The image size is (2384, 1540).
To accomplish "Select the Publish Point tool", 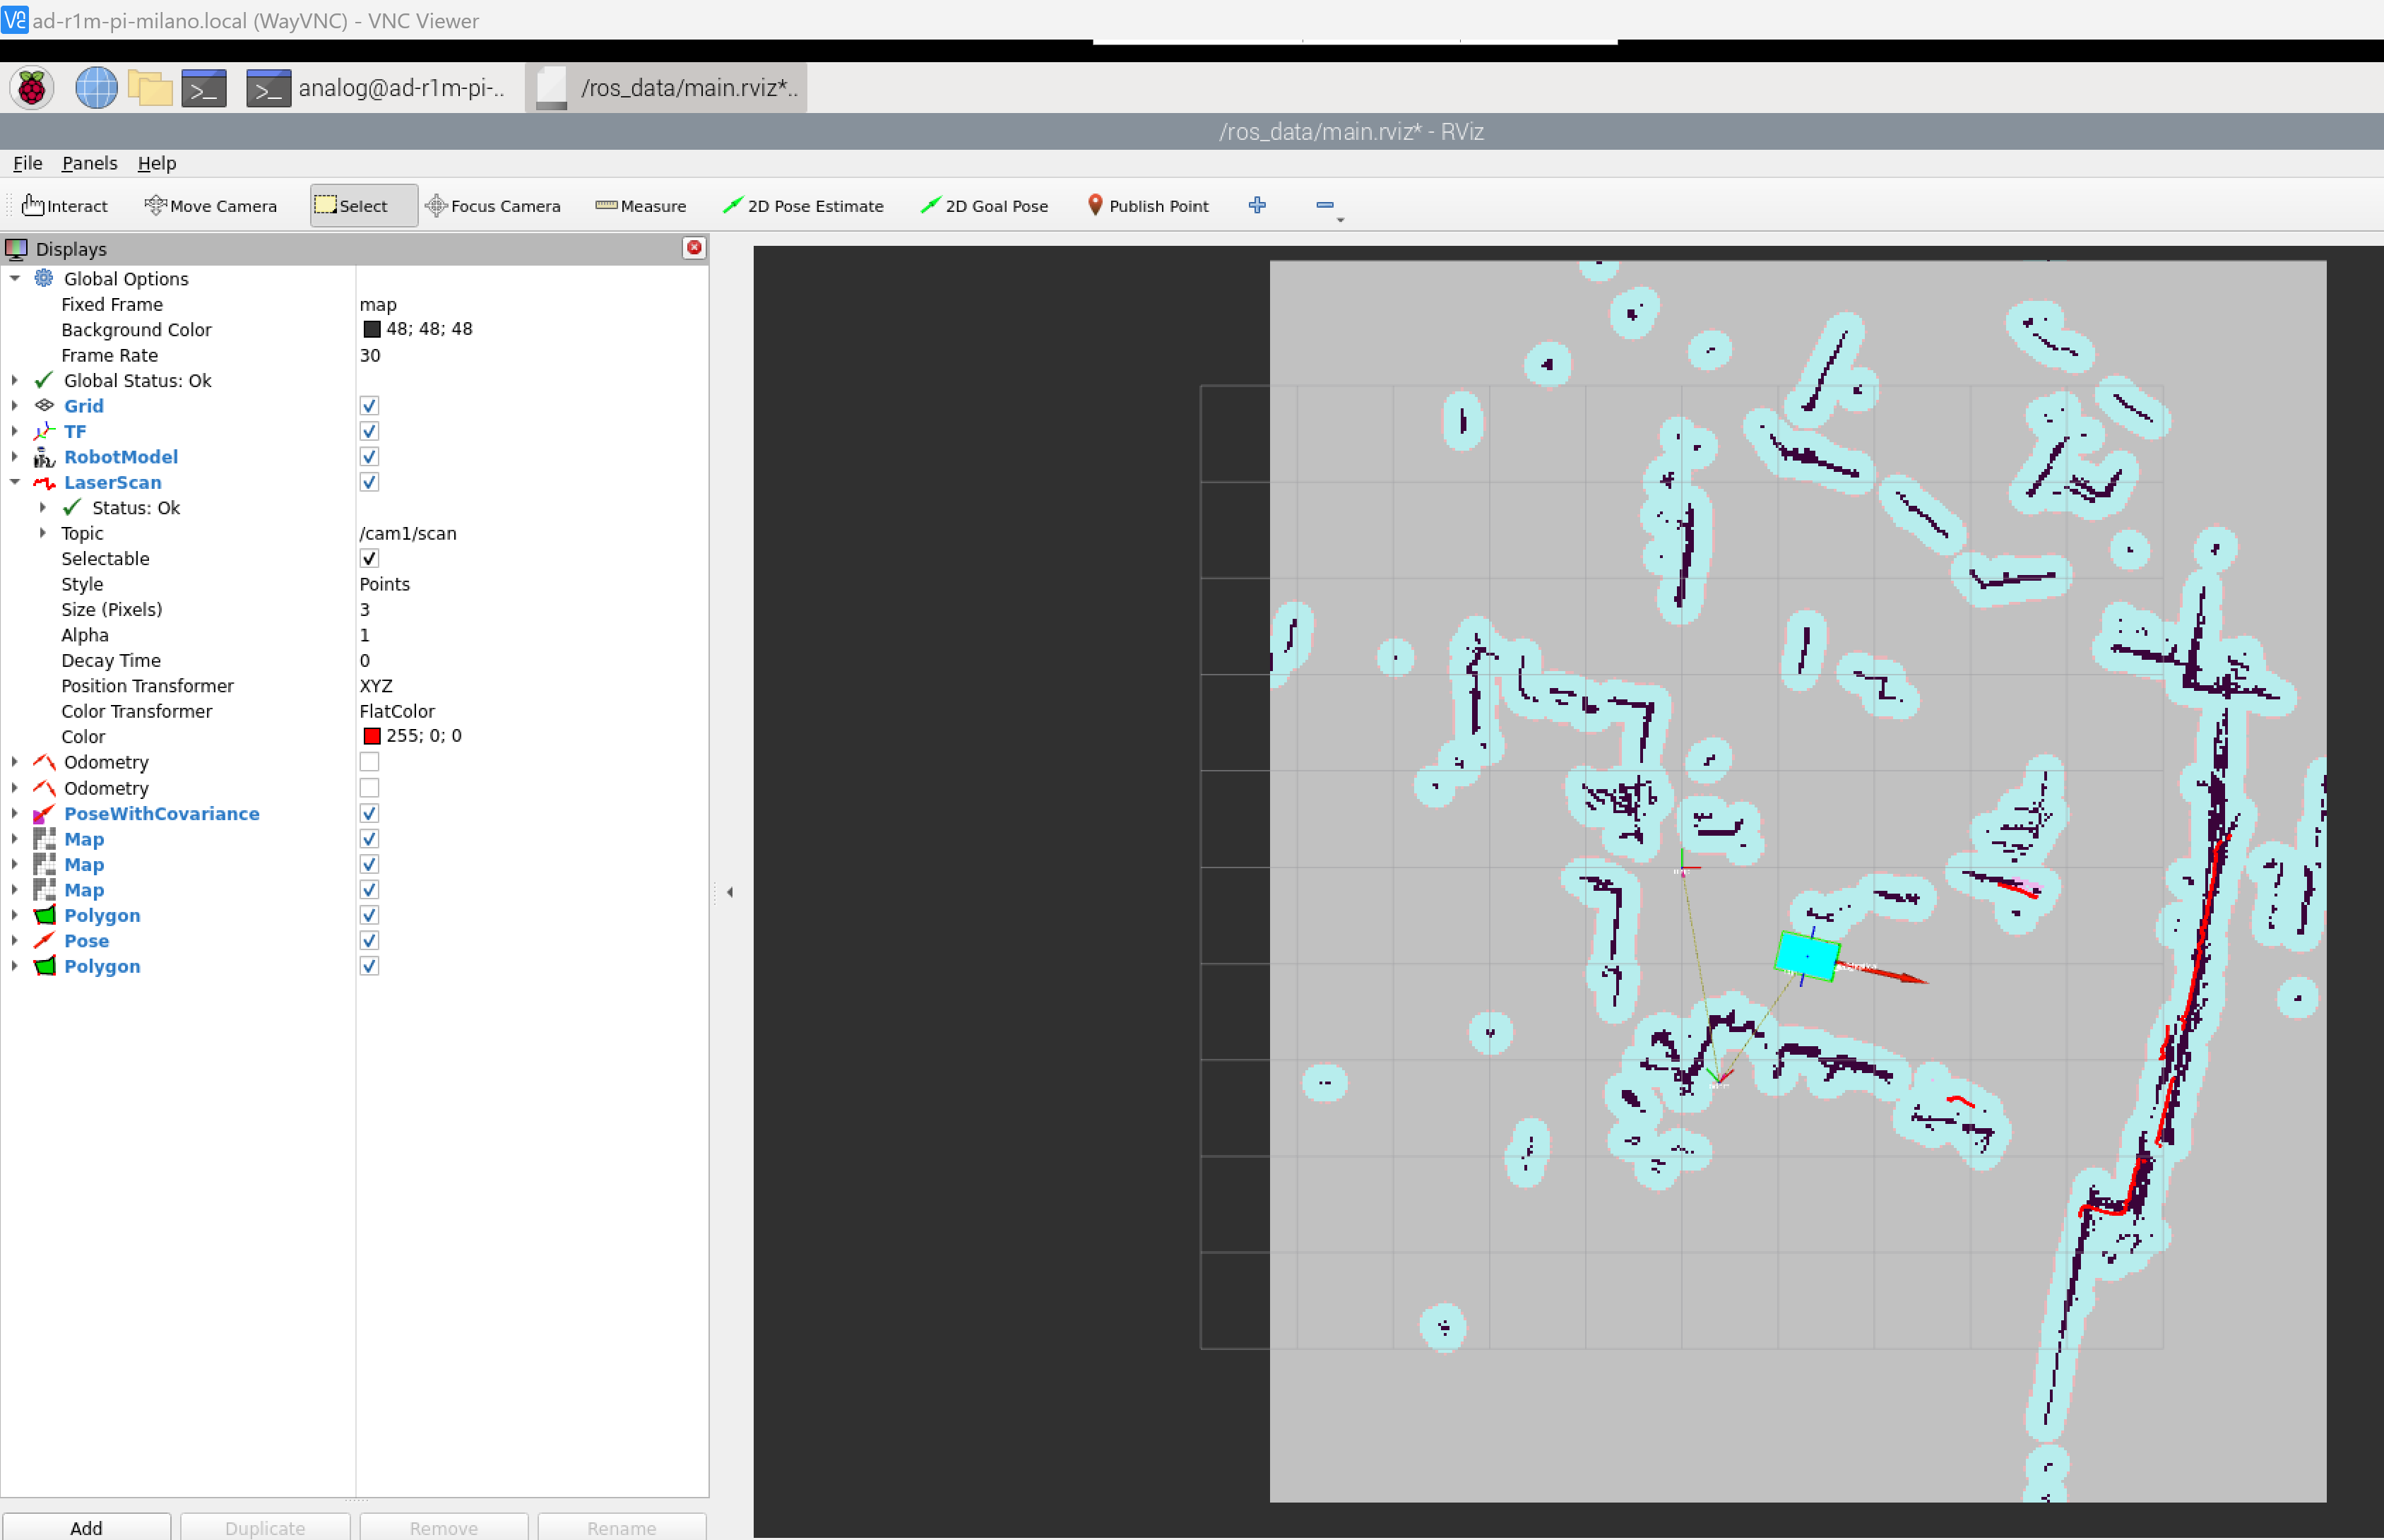I will click(x=1148, y=206).
